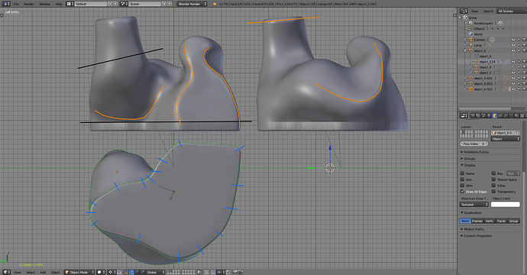Uncheck Draw All Edges checkbox
This screenshot has height=275, width=527.
click(462, 191)
